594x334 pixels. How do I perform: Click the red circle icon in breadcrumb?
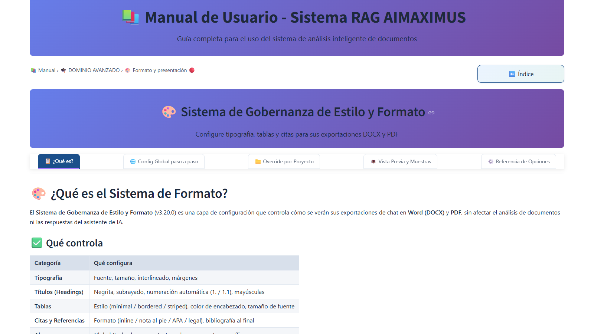pos(192,70)
